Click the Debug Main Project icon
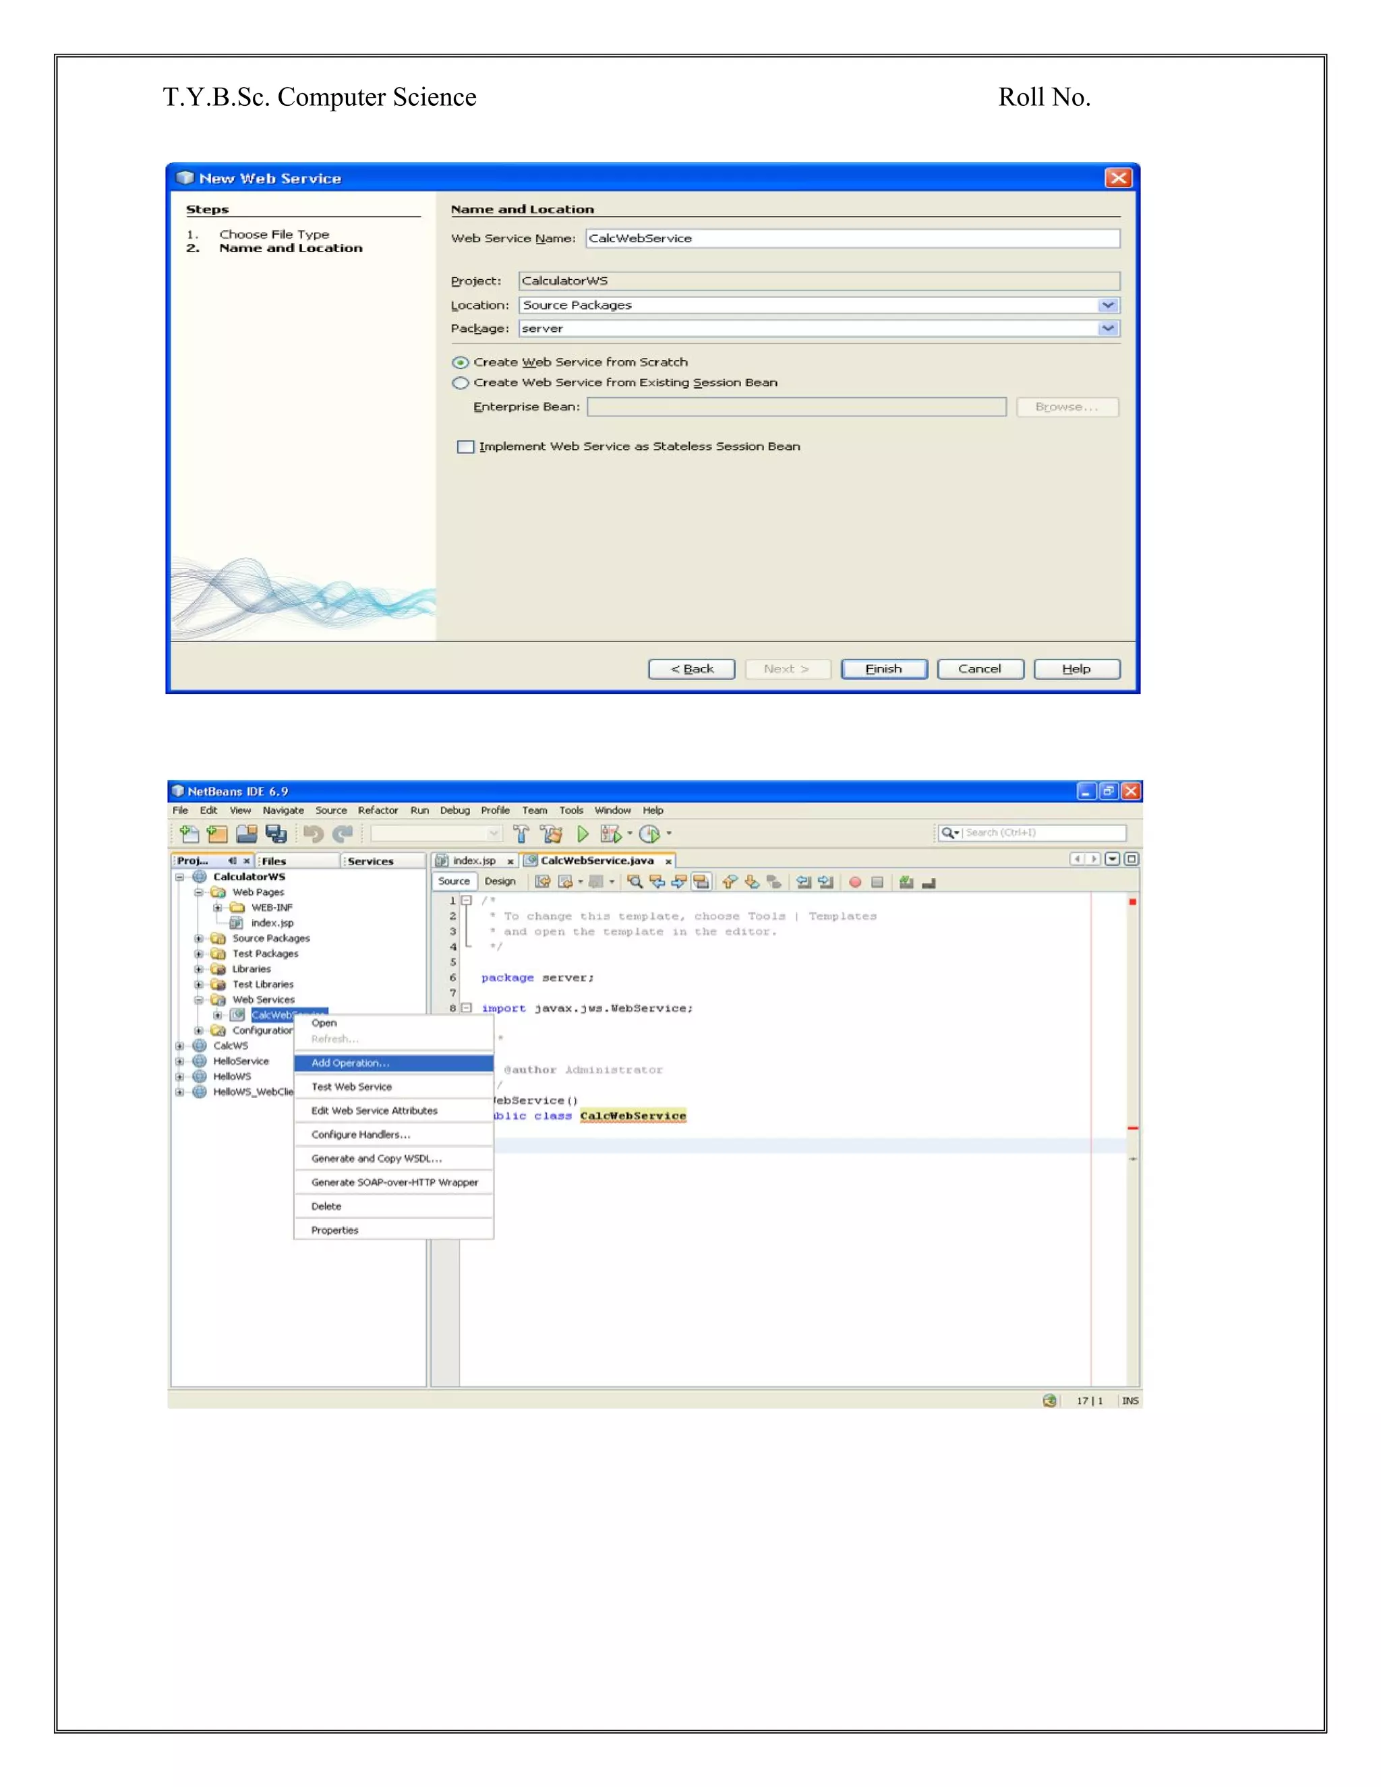This screenshot has height=1787, width=1381. click(x=611, y=833)
